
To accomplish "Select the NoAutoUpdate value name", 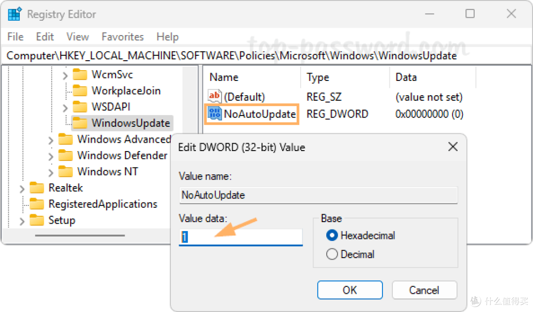I will click(260, 114).
